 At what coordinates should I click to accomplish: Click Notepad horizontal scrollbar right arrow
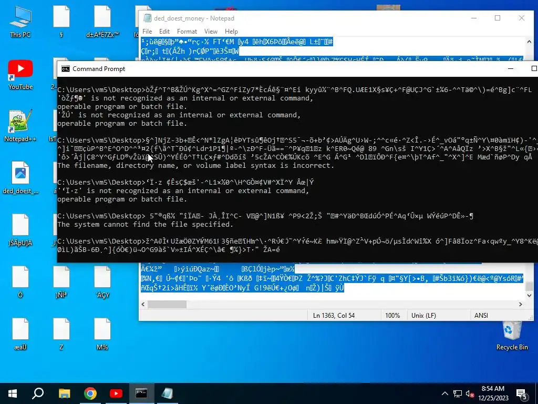coord(521,304)
